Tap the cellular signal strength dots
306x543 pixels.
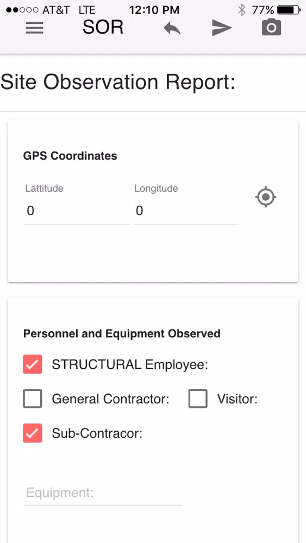pyautogui.click(x=22, y=10)
